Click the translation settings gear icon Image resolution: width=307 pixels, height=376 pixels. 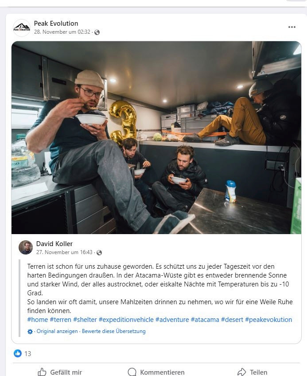point(30,331)
